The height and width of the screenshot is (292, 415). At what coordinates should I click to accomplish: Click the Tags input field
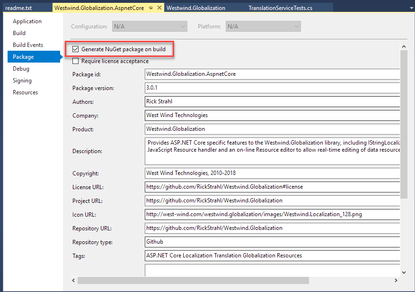(273, 256)
